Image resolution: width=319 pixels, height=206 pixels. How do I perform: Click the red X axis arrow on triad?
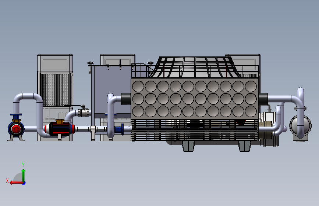16,183
